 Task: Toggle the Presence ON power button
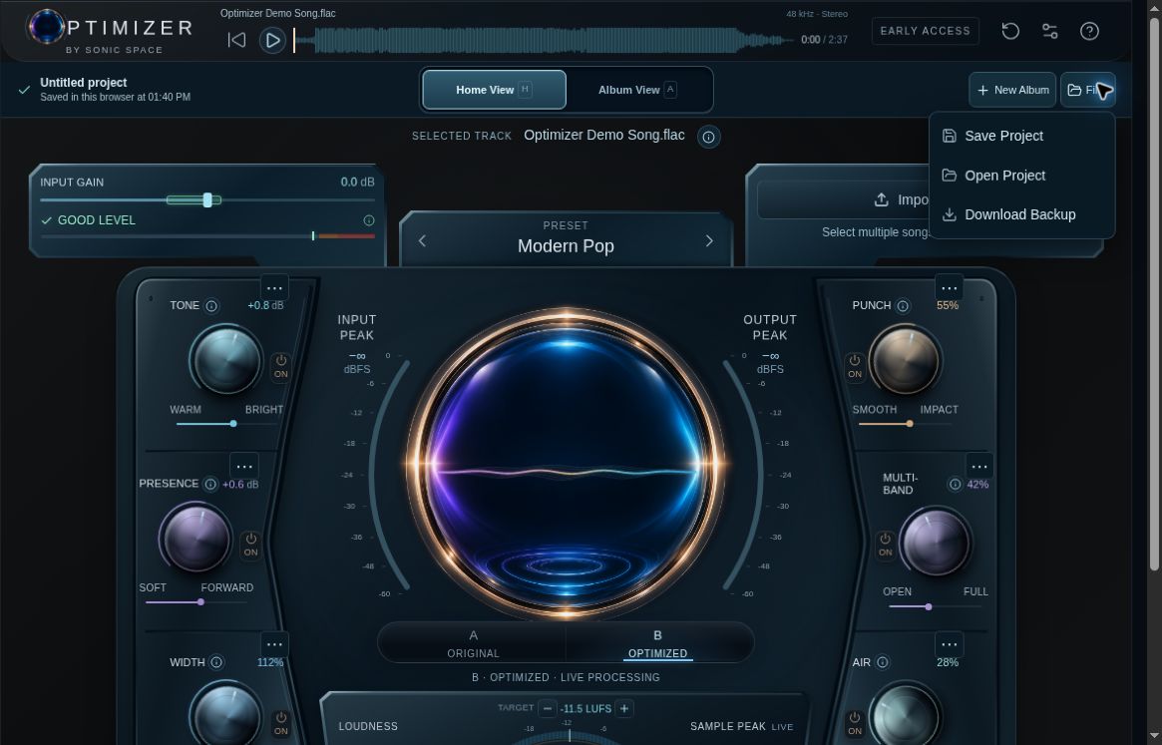pos(251,545)
